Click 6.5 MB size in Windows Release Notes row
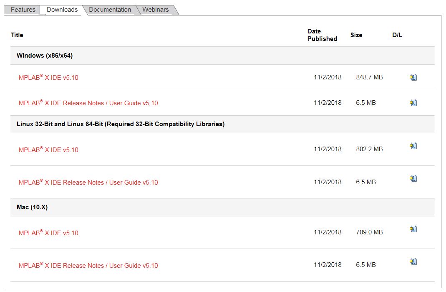Image resolution: width=446 pixels, height=292 pixels. (x=366, y=103)
